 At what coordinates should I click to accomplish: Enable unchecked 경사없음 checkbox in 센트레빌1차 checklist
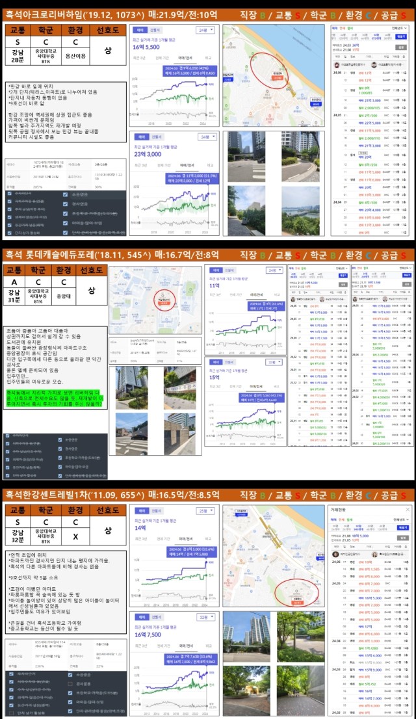click(x=70, y=684)
